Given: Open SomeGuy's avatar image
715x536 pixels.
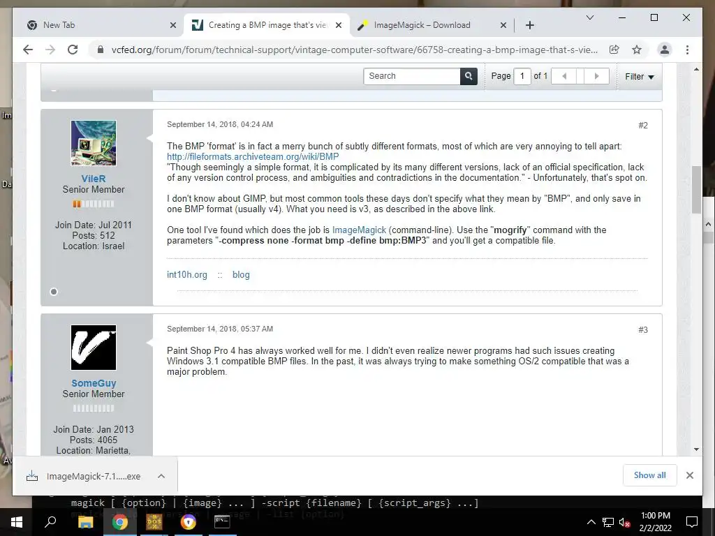Looking at the screenshot, I should [94, 348].
